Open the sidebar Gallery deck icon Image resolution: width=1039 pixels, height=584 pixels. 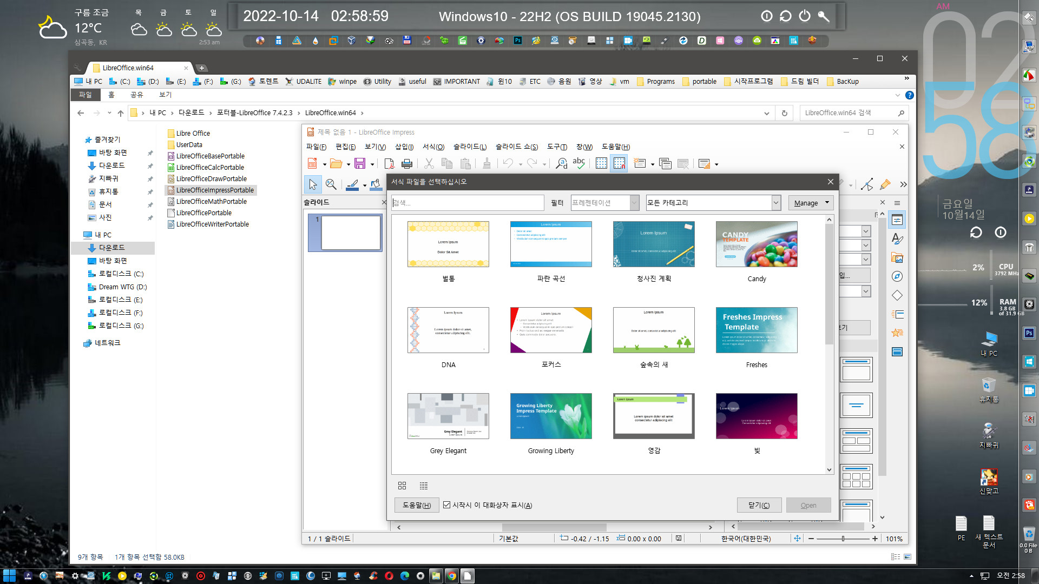coord(897,257)
